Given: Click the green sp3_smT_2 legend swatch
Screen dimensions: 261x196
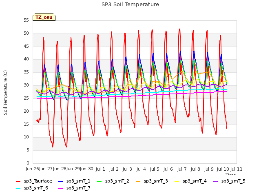Looking at the screenshot, I should point(99,181).
